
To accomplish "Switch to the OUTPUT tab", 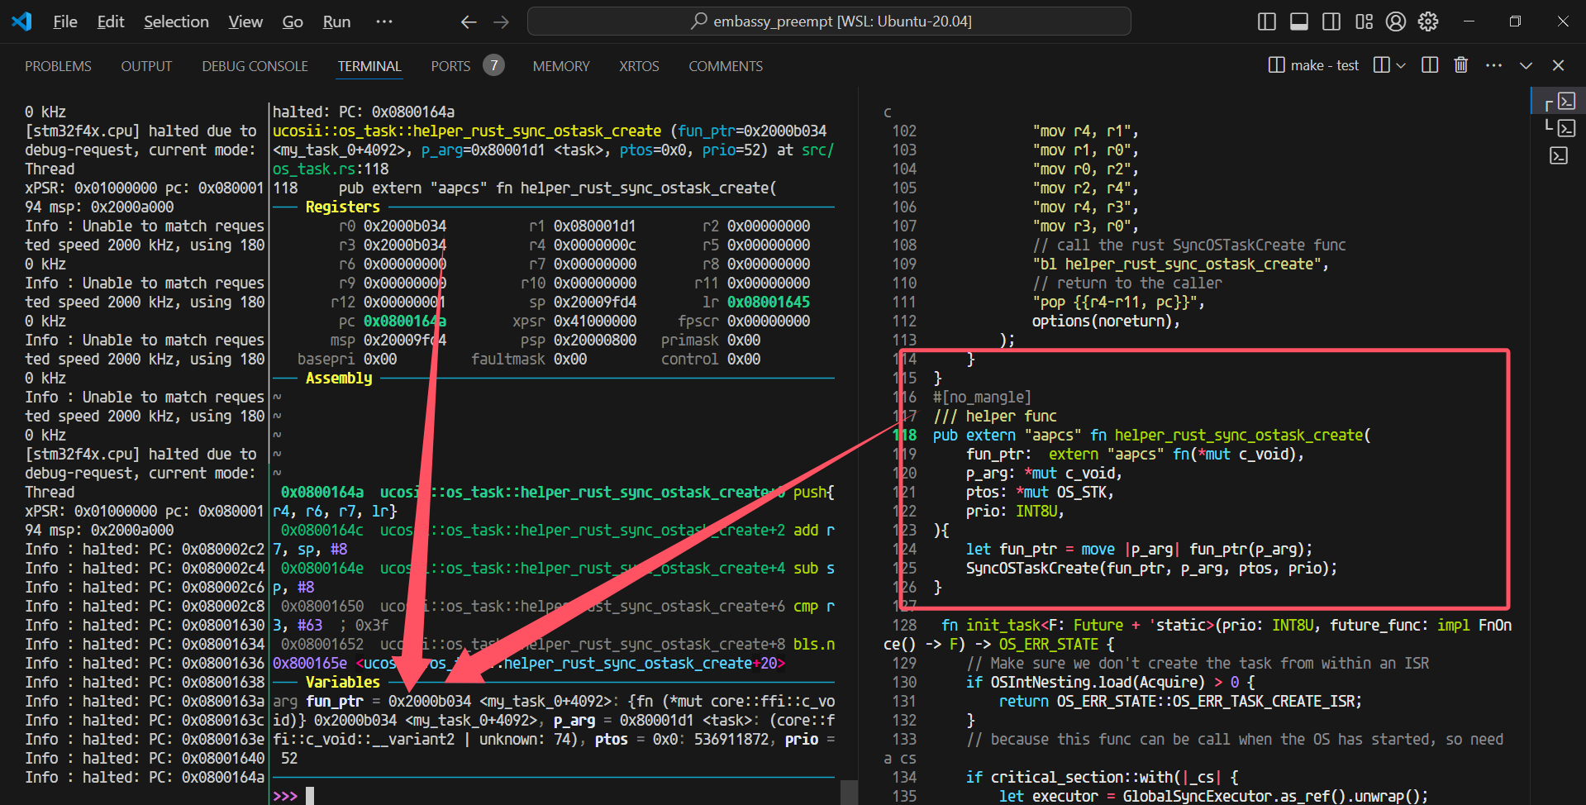I will pos(146,66).
